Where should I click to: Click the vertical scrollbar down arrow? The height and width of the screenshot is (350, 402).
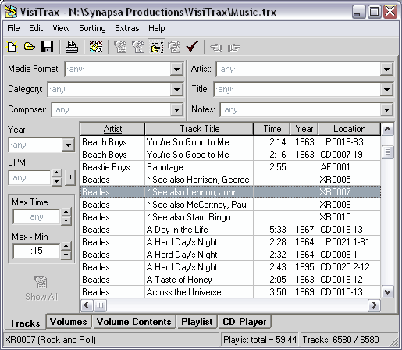[388, 292]
